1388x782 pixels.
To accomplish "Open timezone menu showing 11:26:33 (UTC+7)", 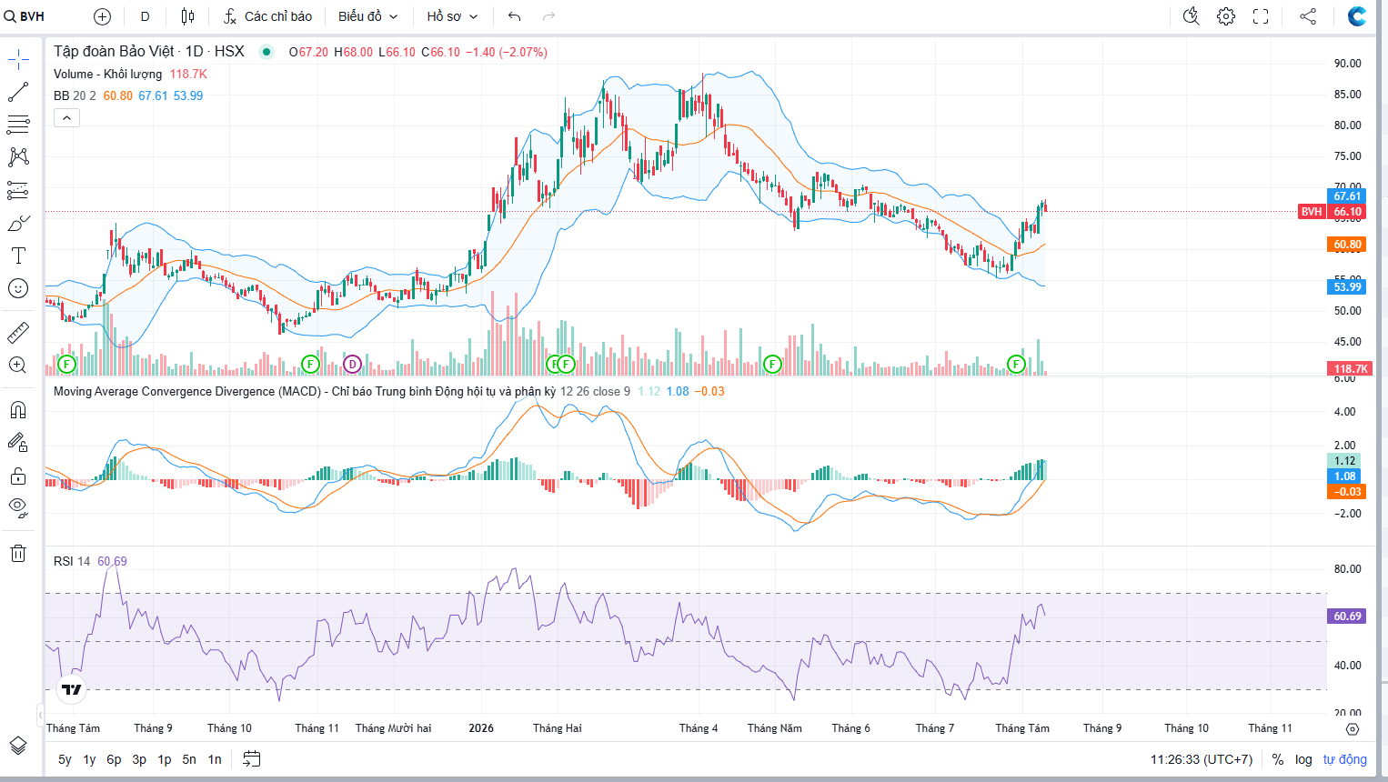I will [x=1201, y=759].
